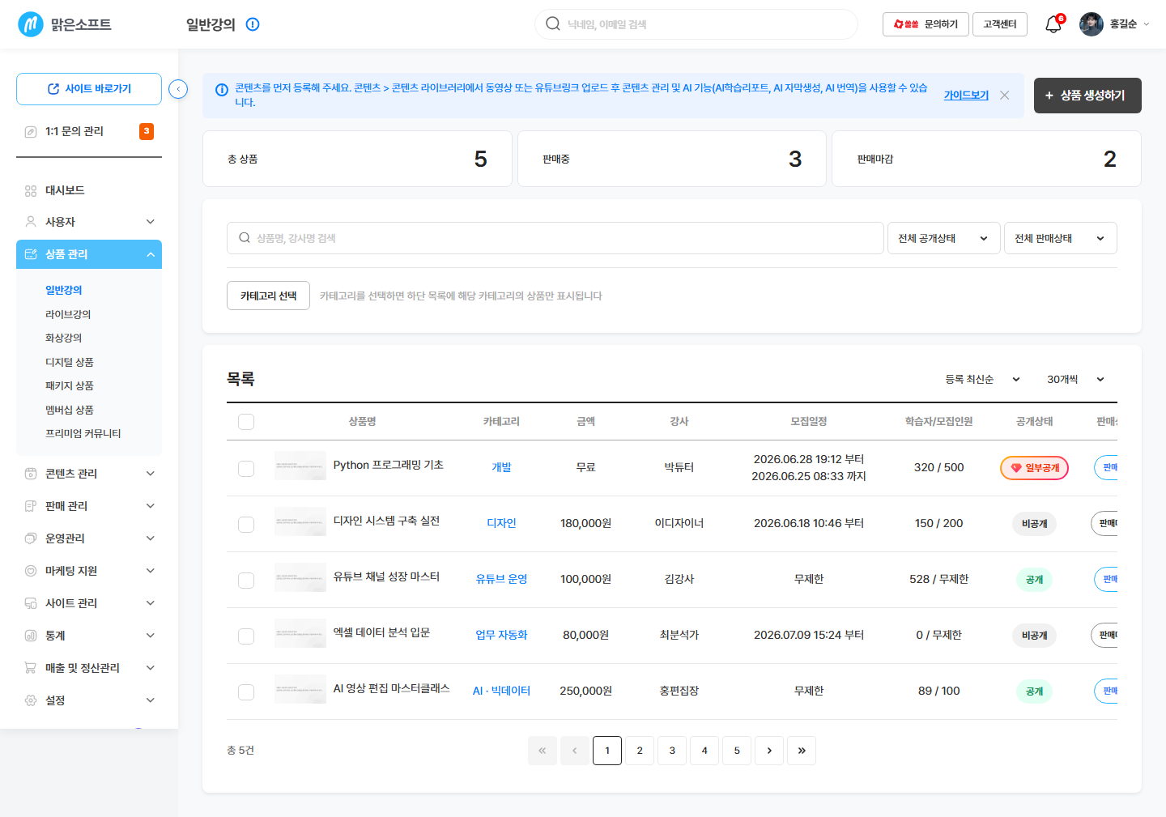Click the 매출 및 정산관리 cart icon
Image resolution: width=1166 pixels, height=817 pixels.
click(x=31, y=668)
